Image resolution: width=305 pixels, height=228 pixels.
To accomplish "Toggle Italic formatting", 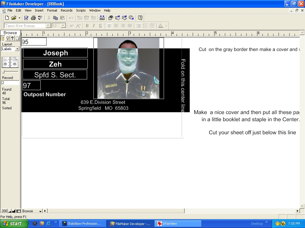I will [x=94, y=26].
